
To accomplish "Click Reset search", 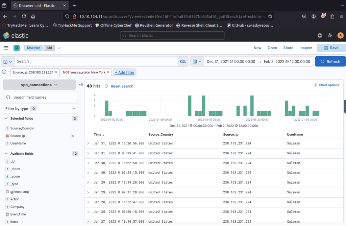I will click(x=119, y=86).
